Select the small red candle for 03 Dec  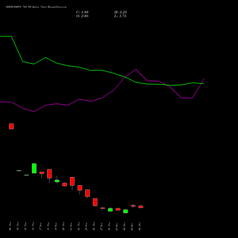coord(133,206)
